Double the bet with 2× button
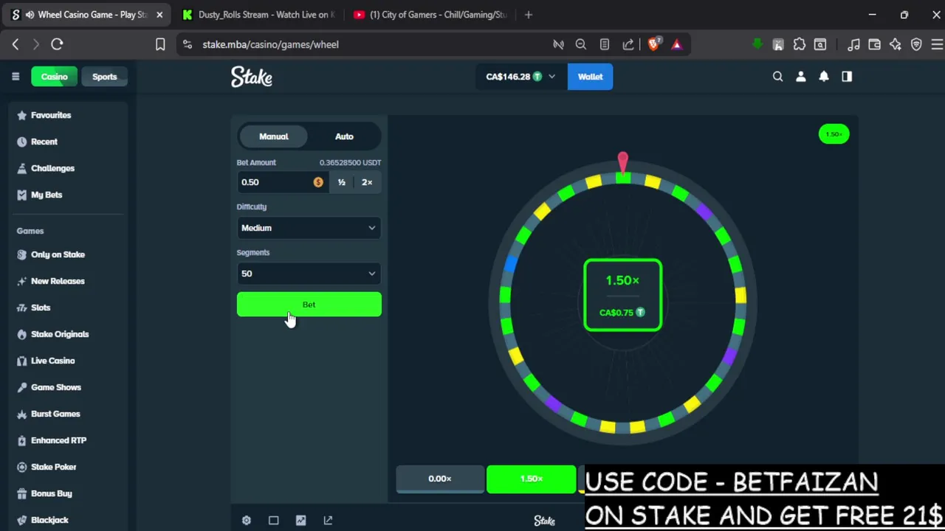Viewport: 945px width, 531px height. click(367, 182)
